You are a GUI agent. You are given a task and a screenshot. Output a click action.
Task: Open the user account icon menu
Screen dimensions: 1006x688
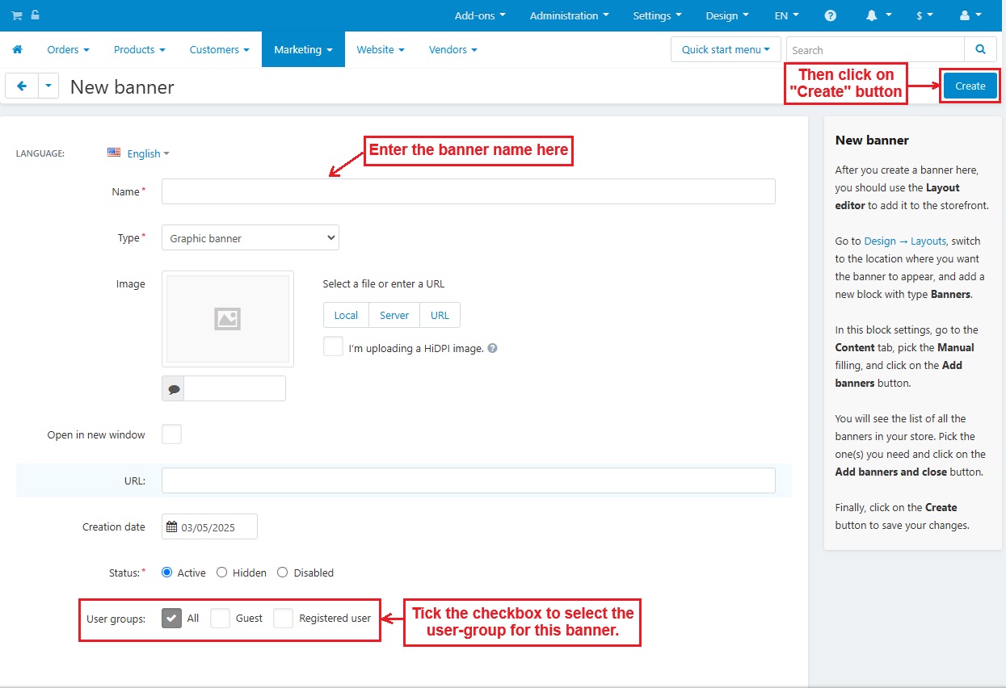[x=970, y=16]
